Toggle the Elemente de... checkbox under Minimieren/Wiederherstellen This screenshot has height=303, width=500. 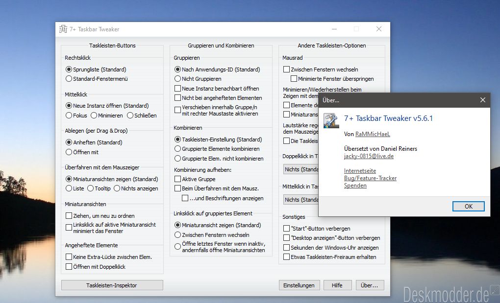(286, 105)
